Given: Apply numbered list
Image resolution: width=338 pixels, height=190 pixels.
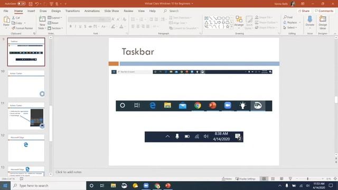Looking at the screenshot, I should click(141, 20).
